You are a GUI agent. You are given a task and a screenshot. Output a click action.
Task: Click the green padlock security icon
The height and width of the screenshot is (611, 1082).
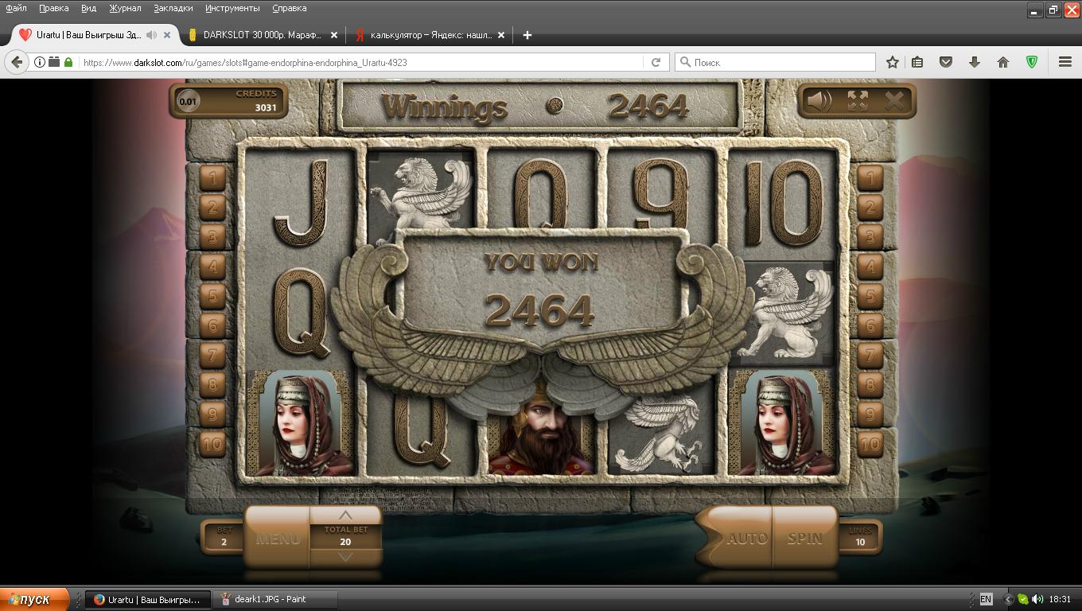(x=68, y=62)
